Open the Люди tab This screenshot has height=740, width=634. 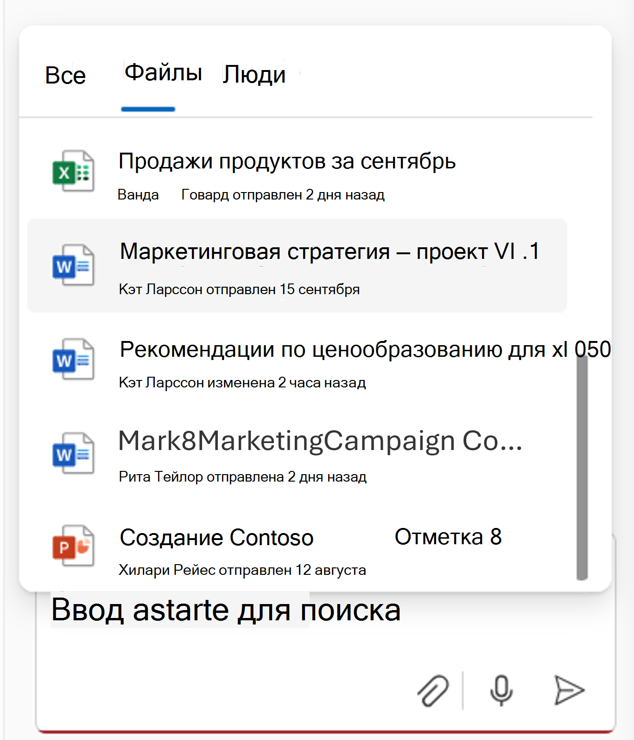coord(254,74)
